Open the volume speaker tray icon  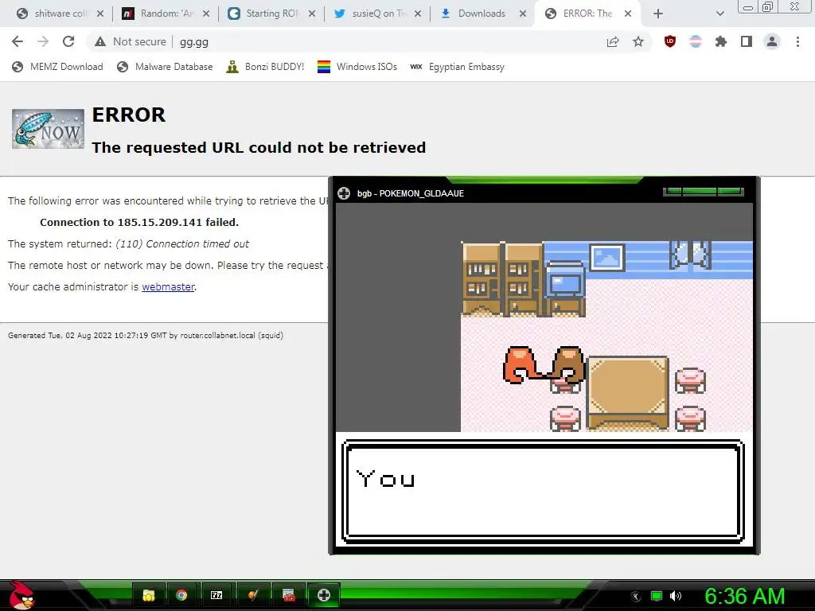676,596
